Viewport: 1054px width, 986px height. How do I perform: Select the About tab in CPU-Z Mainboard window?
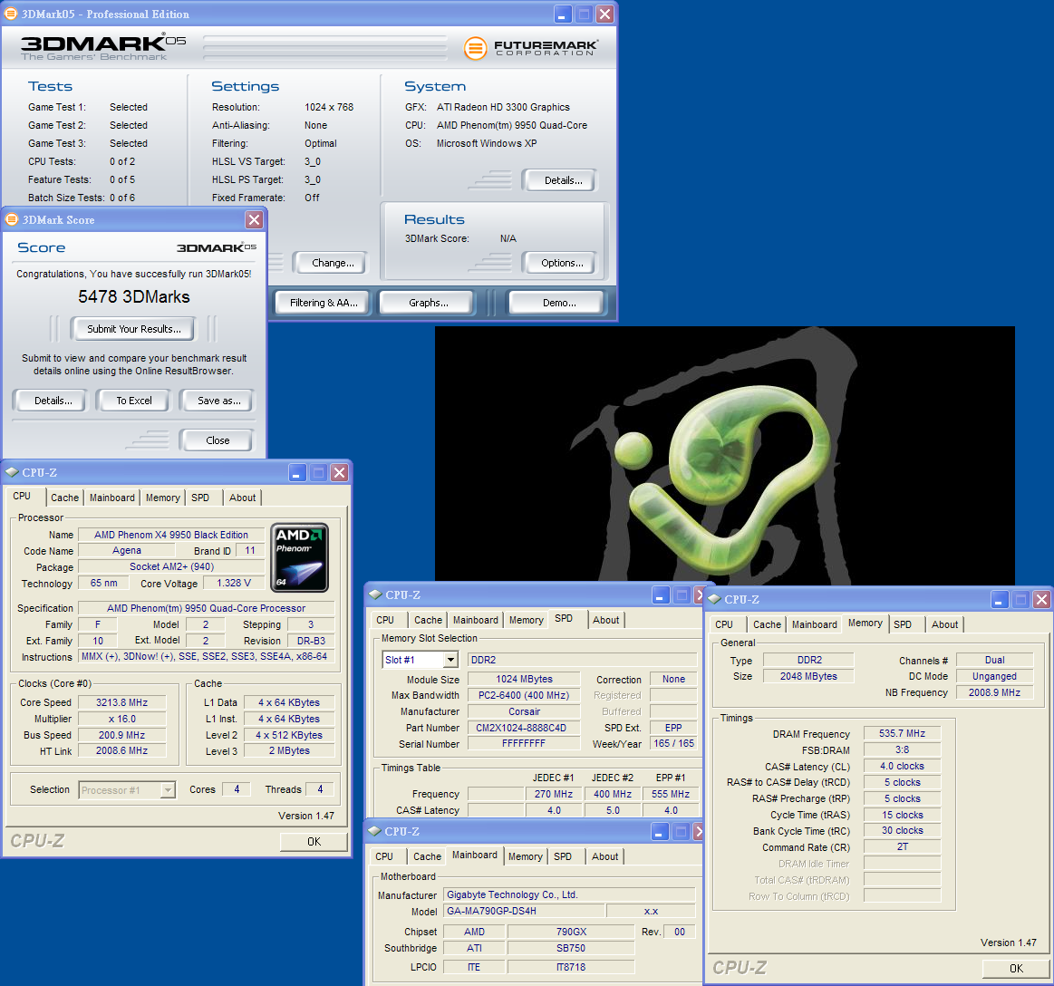pyautogui.click(x=604, y=856)
